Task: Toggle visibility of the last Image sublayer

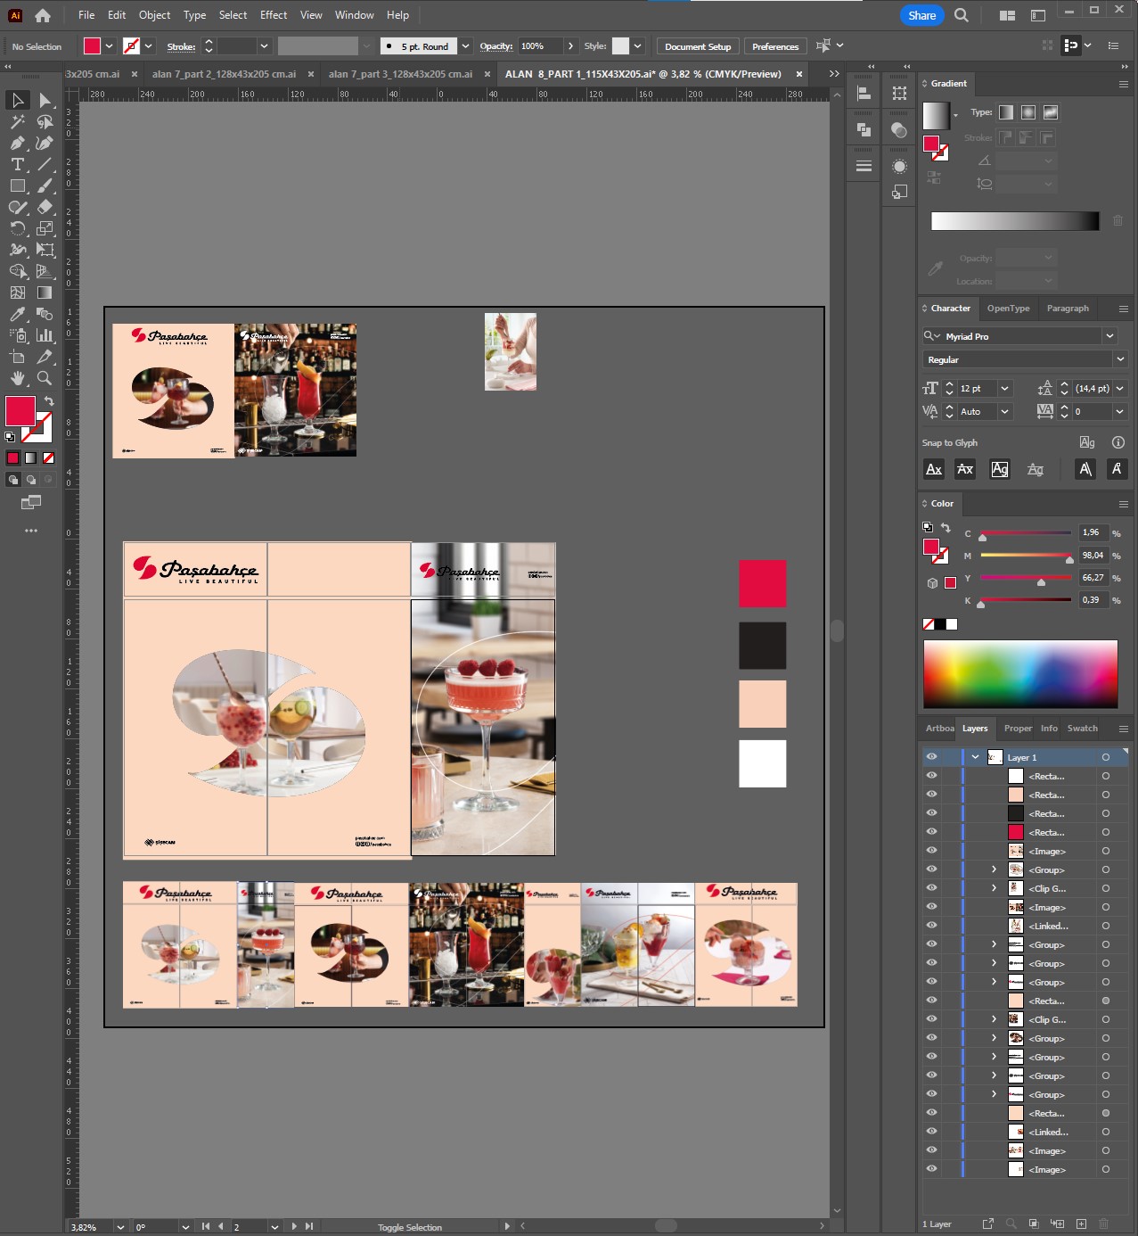Action: [931, 1169]
